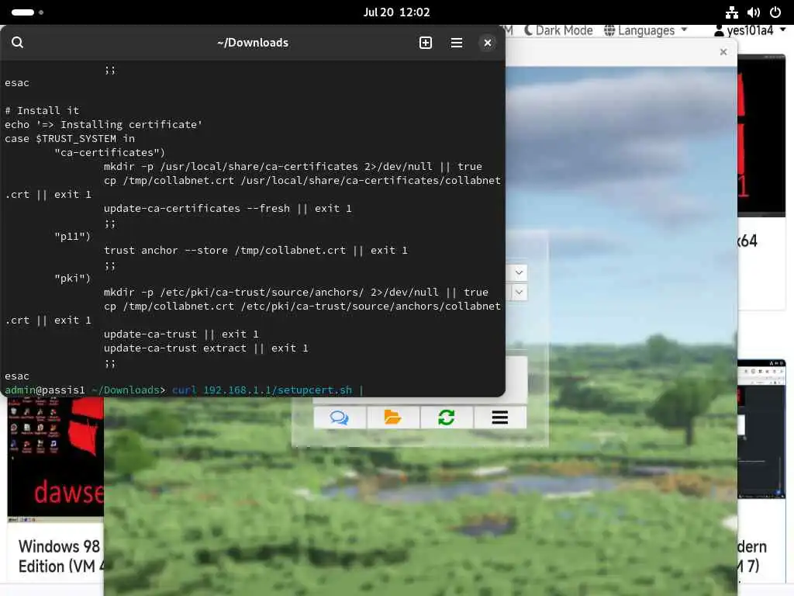The image size is (794, 596).
Task: Open the Languages dropdown on the web page
Action: (x=646, y=30)
